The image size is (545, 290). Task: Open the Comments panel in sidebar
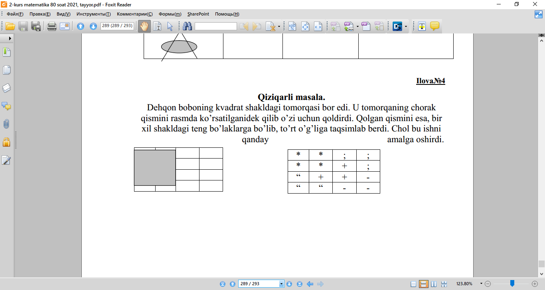click(6, 106)
